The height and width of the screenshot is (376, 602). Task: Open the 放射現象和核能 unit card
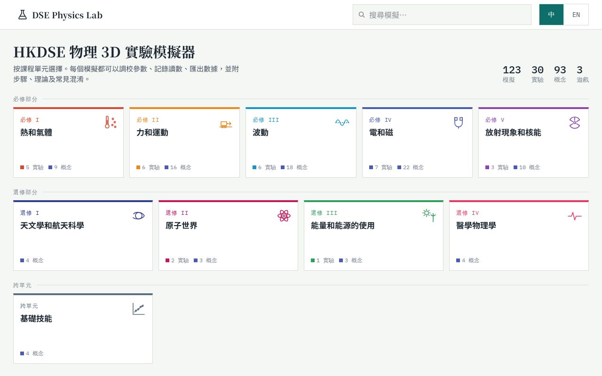(533, 142)
